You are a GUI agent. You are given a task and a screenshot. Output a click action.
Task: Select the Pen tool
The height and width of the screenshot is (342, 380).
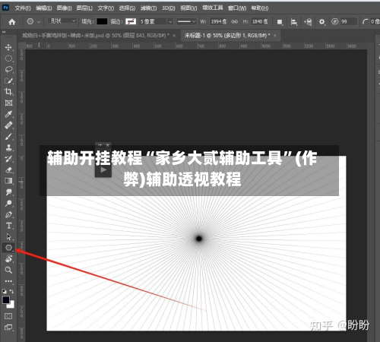pyautogui.click(x=8, y=215)
